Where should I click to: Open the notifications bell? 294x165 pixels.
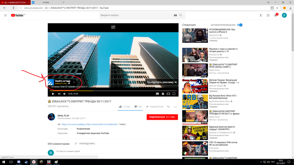tap(276, 16)
